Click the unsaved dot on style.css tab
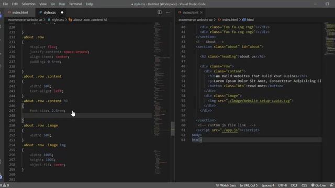Screen dimensions: 335x188 [x=62, y=13]
